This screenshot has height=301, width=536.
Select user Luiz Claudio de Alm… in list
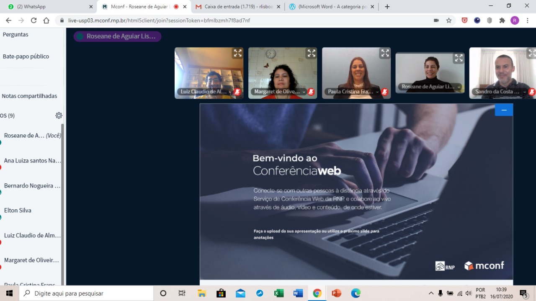[31, 236]
